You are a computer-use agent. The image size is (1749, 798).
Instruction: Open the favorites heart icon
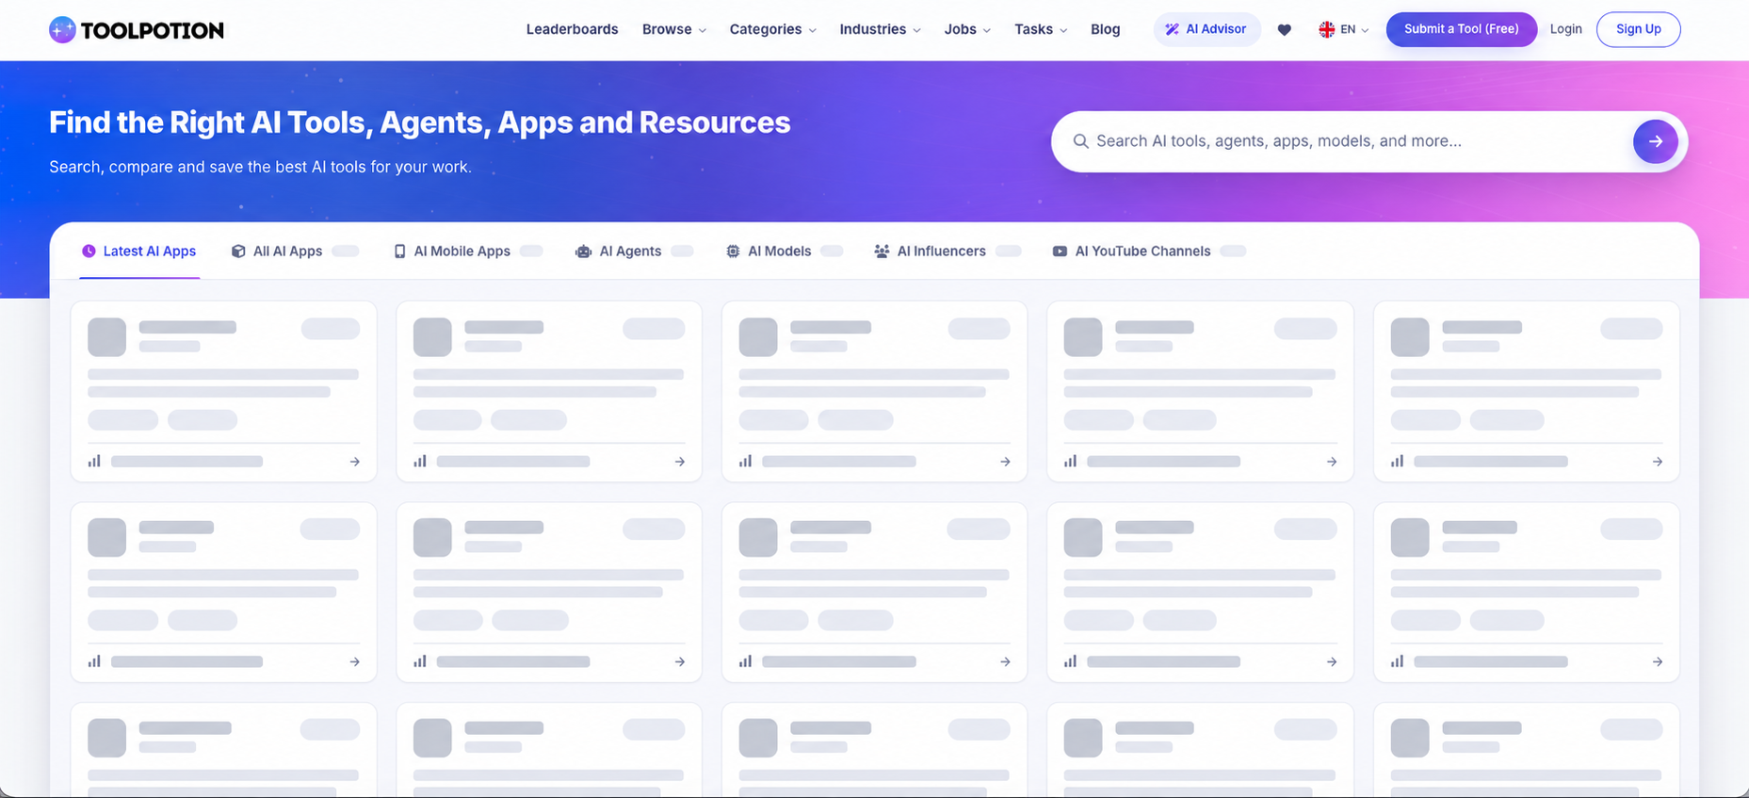click(1284, 30)
